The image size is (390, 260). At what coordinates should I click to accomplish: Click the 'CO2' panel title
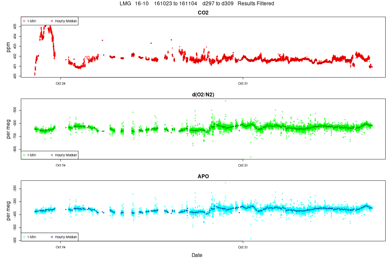pyautogui.click(x=203, y=13)
